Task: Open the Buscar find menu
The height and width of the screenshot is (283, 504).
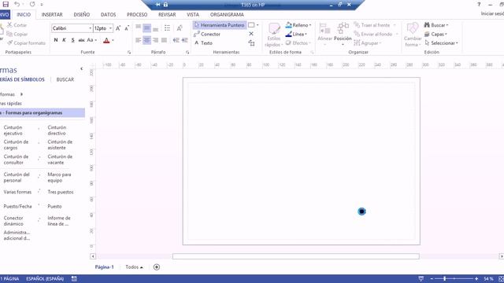Action: click(436, 25)
